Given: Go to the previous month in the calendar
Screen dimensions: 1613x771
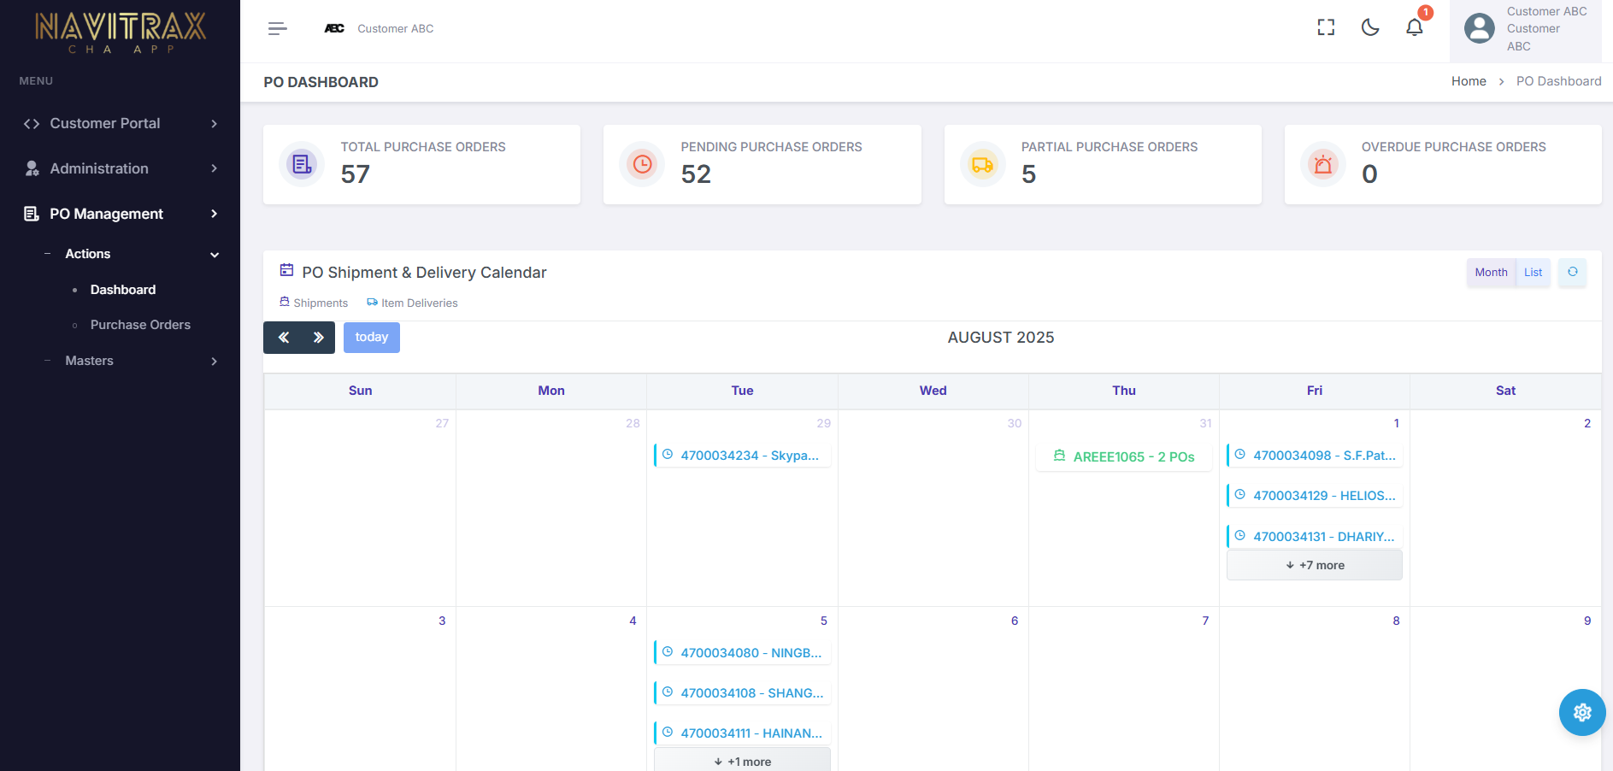Looking at the screenshot, I should pyautogui.click(x=283, y=338).
